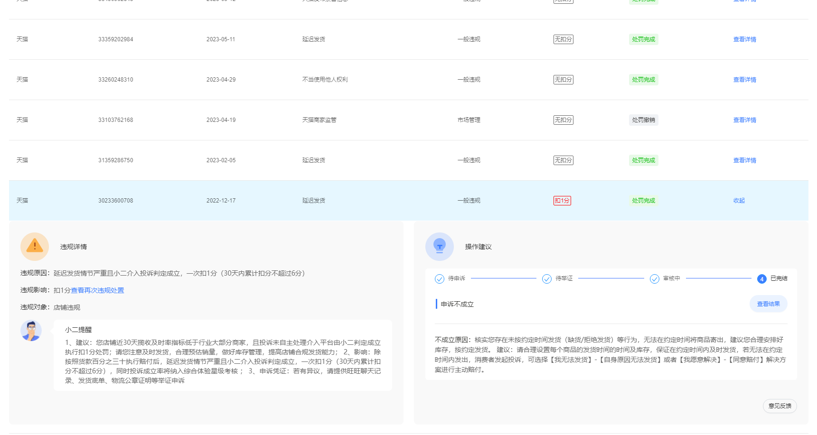Click the date 2023-05-11
This screenshot has width=817, height=435.
221,39
